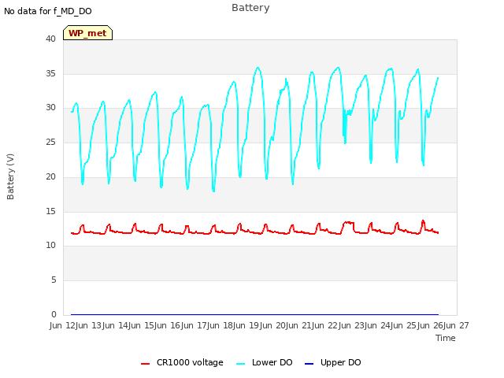
Task: Click the Jun 19 x-axis tick label
Action: 261,325
